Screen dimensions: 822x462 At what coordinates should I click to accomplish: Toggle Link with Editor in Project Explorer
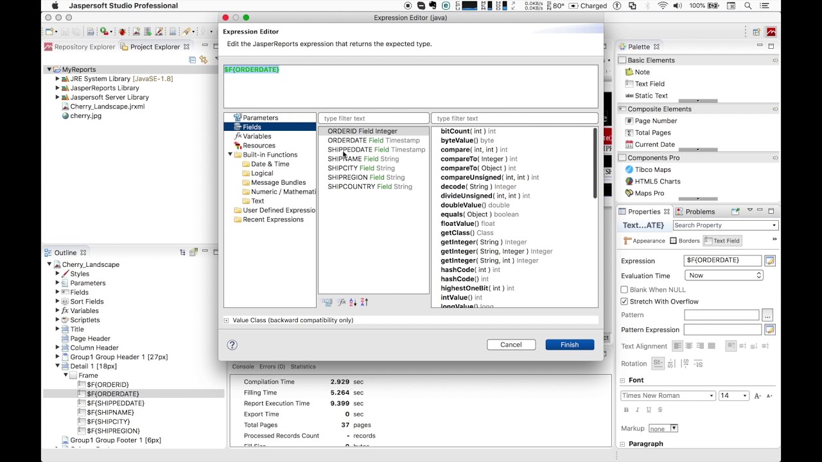pos(204,60)
